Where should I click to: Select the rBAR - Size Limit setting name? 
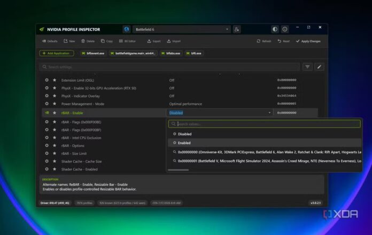(74, 153)
